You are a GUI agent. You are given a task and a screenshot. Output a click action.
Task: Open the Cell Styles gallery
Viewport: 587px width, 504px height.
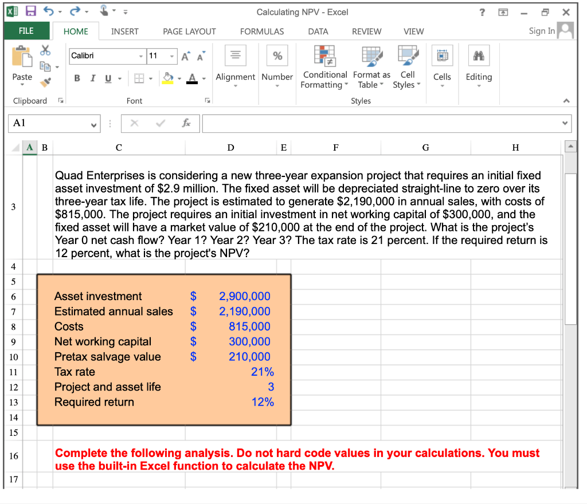tap(406, 66)
